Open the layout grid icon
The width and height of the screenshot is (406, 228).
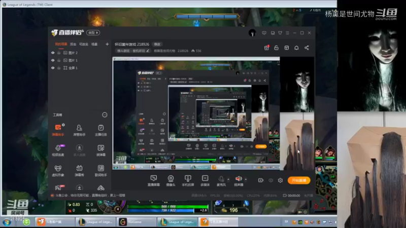coord(286,48)
